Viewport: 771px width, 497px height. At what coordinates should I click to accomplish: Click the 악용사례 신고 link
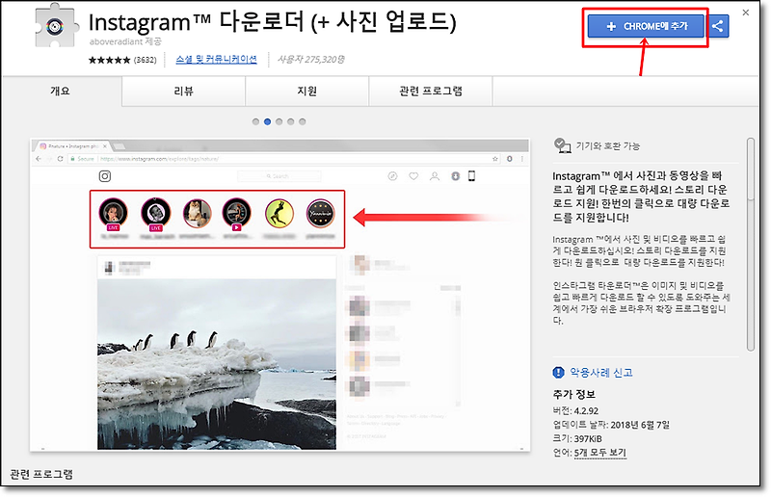(x=600, y=373)
